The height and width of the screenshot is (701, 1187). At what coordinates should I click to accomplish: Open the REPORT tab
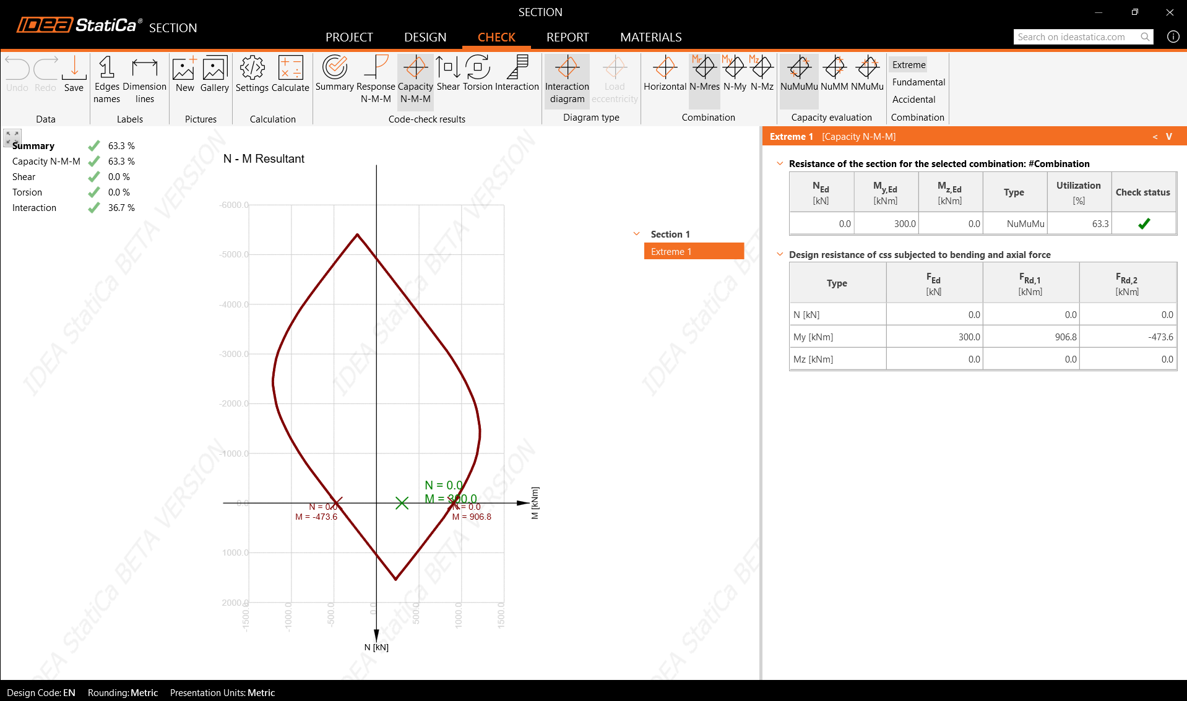tap(568, 37)
